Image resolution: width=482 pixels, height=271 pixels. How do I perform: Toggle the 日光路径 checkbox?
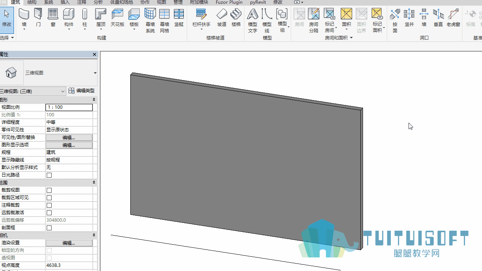click(x=49, y=175)
